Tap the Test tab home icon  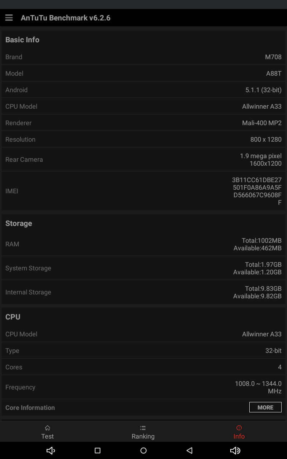(47, 428)
